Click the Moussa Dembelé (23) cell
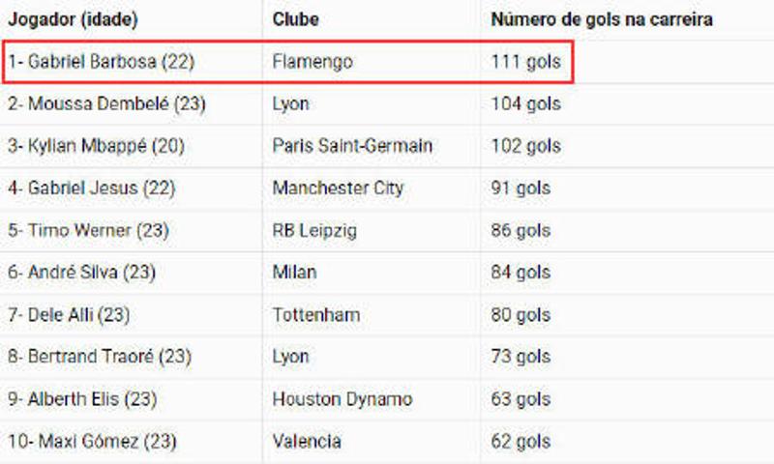The width and height of the screenshot is (774, 464). (106, 104)
